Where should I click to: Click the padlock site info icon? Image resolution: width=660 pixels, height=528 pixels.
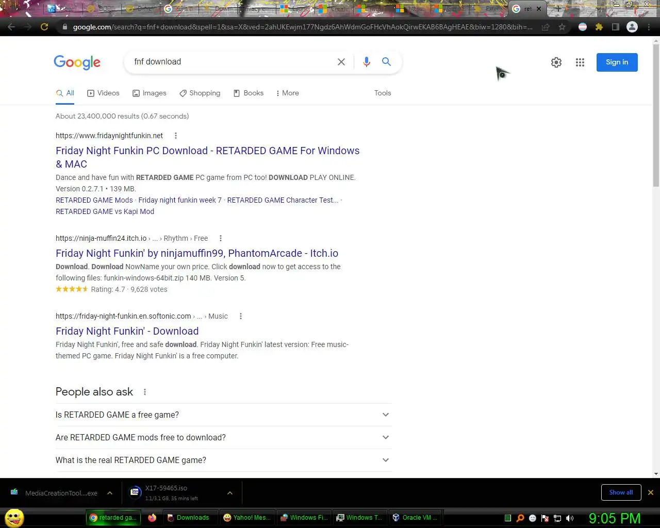pyautogui.click(x=64, y=27)
